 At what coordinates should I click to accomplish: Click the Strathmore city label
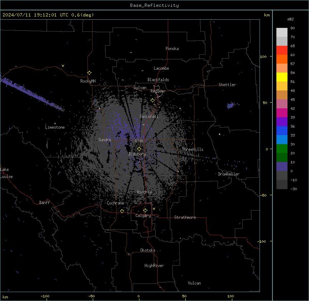185,217
